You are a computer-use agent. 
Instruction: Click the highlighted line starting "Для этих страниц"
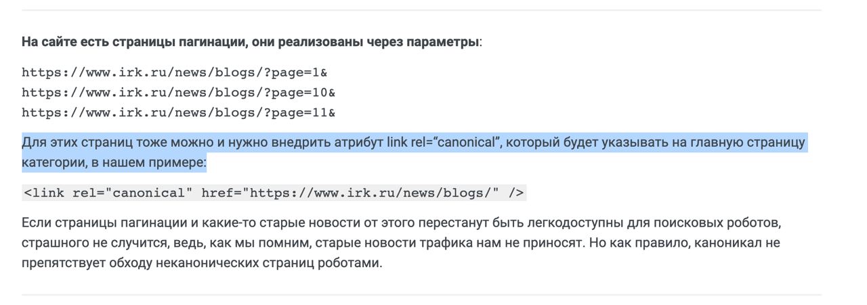tap(413, 143)
